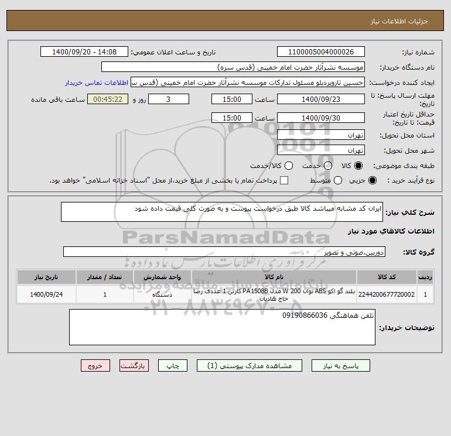Click the ردیف column header
This screenshot has width=451, height=436.
click(x=425, y=277)
